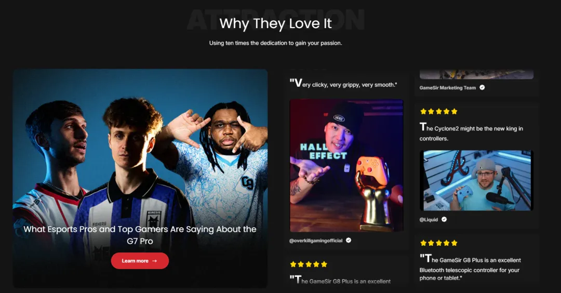Click 'What Esports Pros and Top Gamers' headline
Viewport: 561px width, 293px height.
(140, 235)
